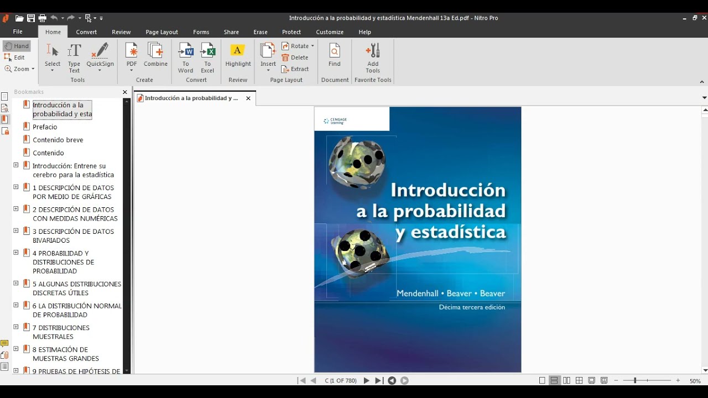Save the document with the floppy disk icon
The height and width of the screenshot is (398, 708).
31,18
